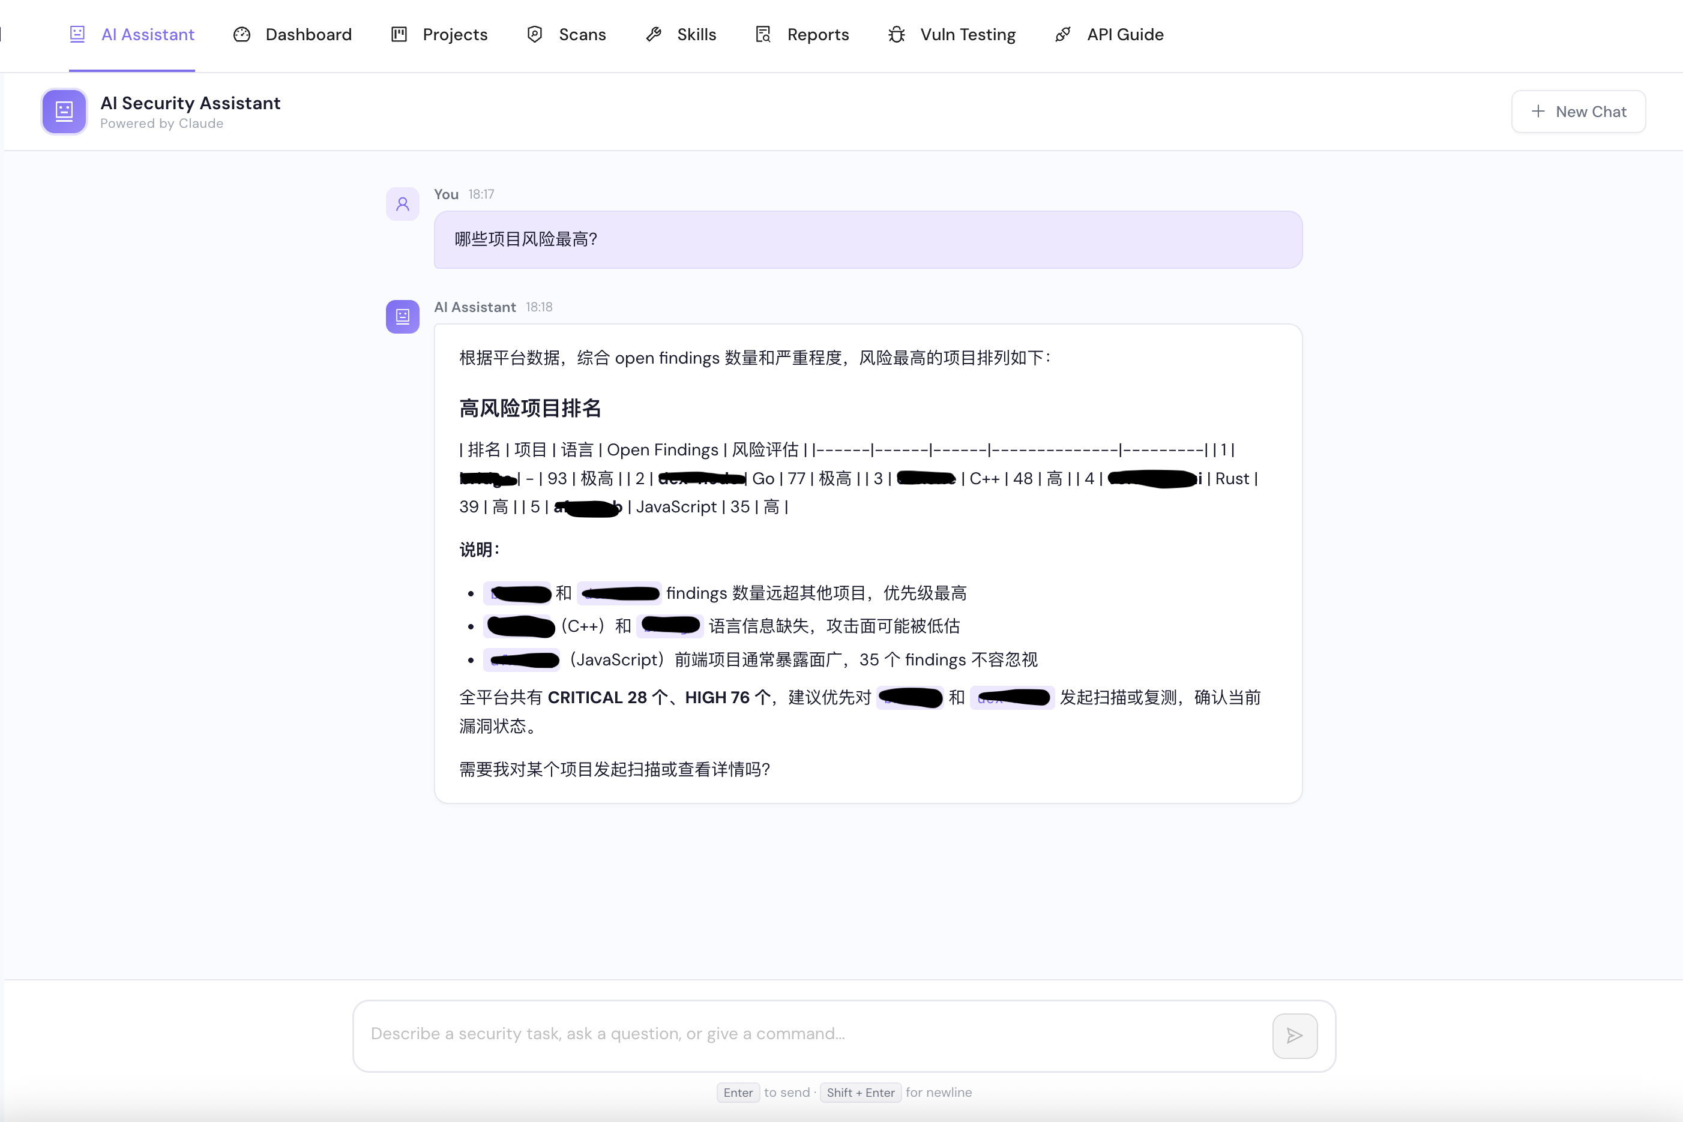Viewport: 1683px width, 1122px height.
Task: Click the Vuln Testing bug icon
Action: click(897, 34)
